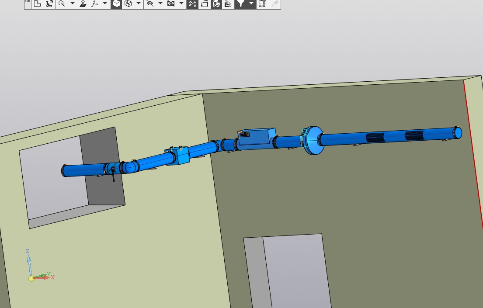Activate the zoom window magnifier tool
Screen dimensions: 483x308
click(x=62, y=3)
